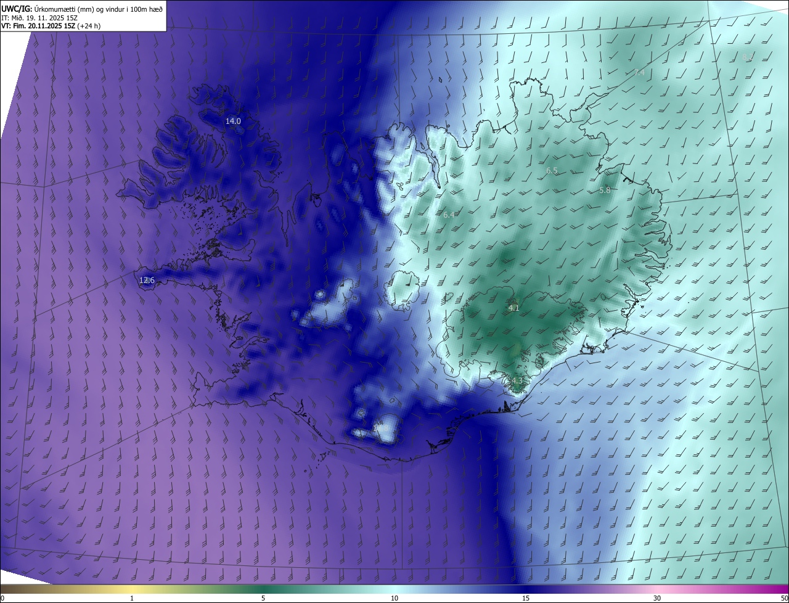Select the 5.8 value label on the map
Screen dimensions: 789x603
[x=605, y=190]
